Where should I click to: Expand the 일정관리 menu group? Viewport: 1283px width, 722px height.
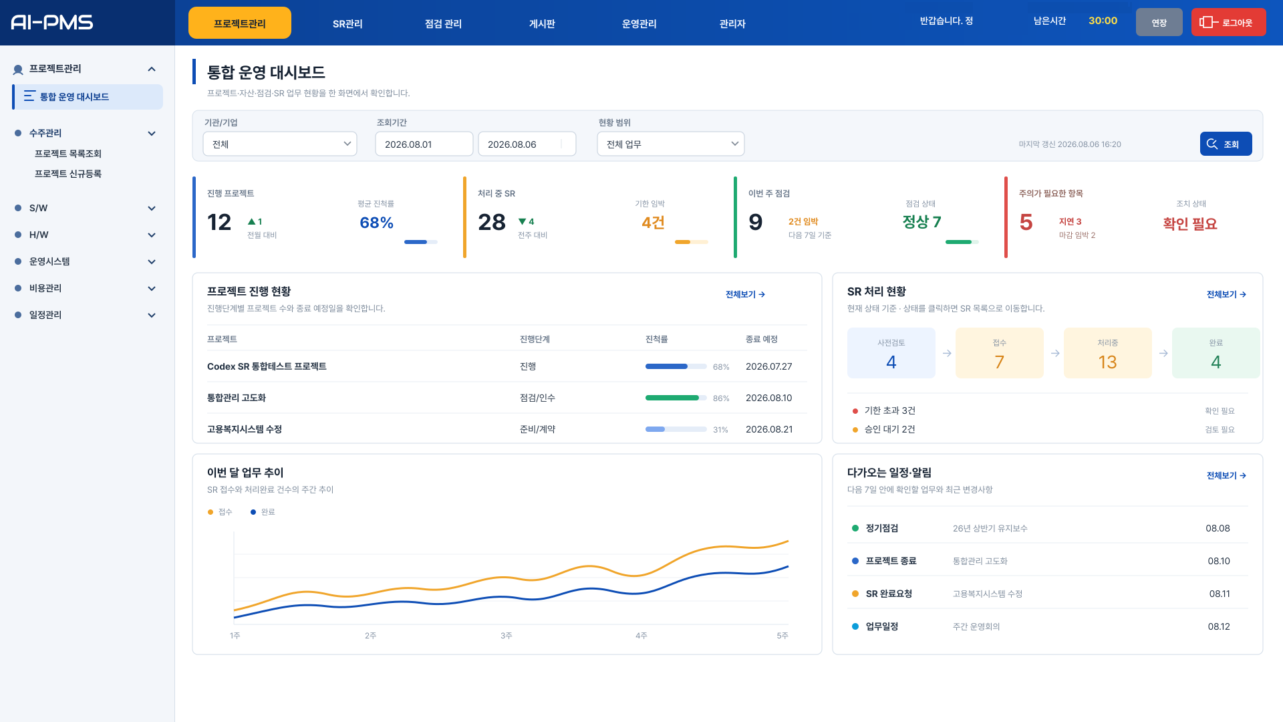tap(152, 315)
